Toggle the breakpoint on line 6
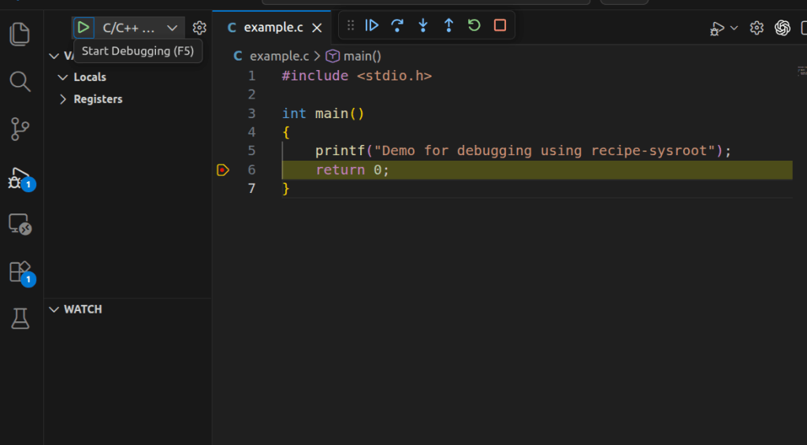 click(x=223, y=170)
